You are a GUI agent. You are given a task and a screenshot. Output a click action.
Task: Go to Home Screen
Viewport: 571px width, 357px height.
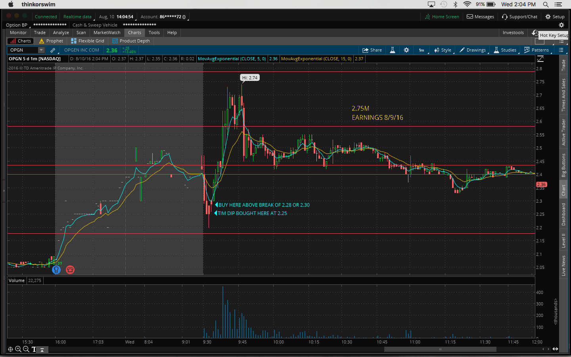[x=442, y=17]
